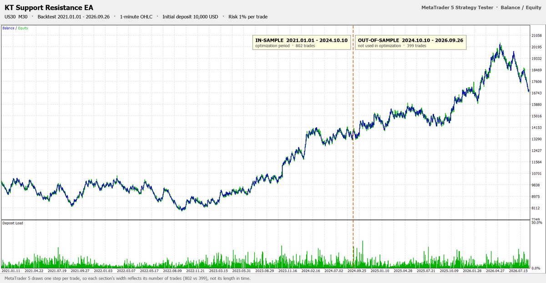Click the "US30 M30" symbol label

pyautogui.click(x=16, y=17)
